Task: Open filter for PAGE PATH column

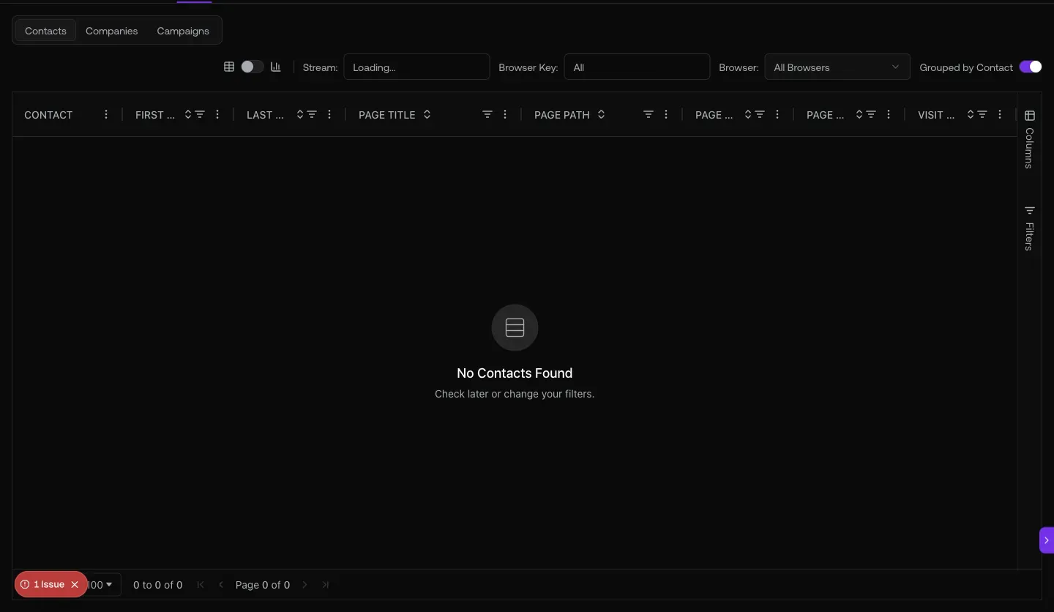Action: click(x=649, y=114)
